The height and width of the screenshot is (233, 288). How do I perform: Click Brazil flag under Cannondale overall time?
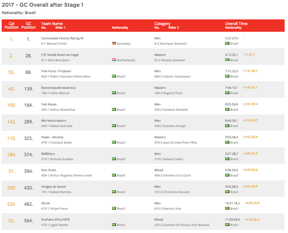[227, 44]
